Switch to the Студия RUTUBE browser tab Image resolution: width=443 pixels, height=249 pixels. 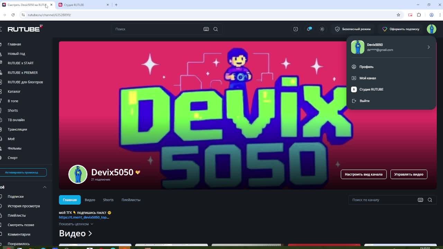pyautogui.click(x=84, y=5)
